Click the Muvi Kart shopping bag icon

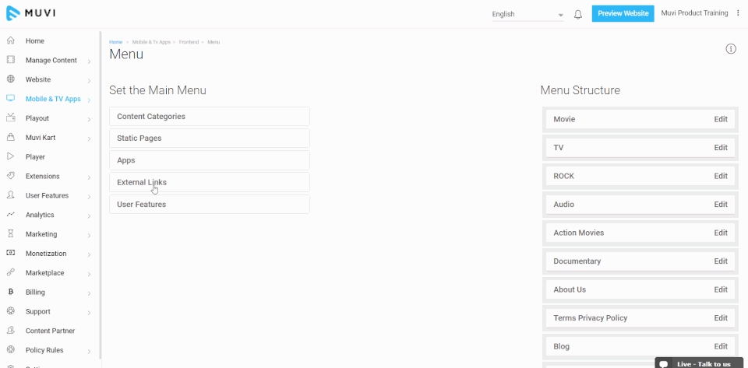click(x=10, y=138)
